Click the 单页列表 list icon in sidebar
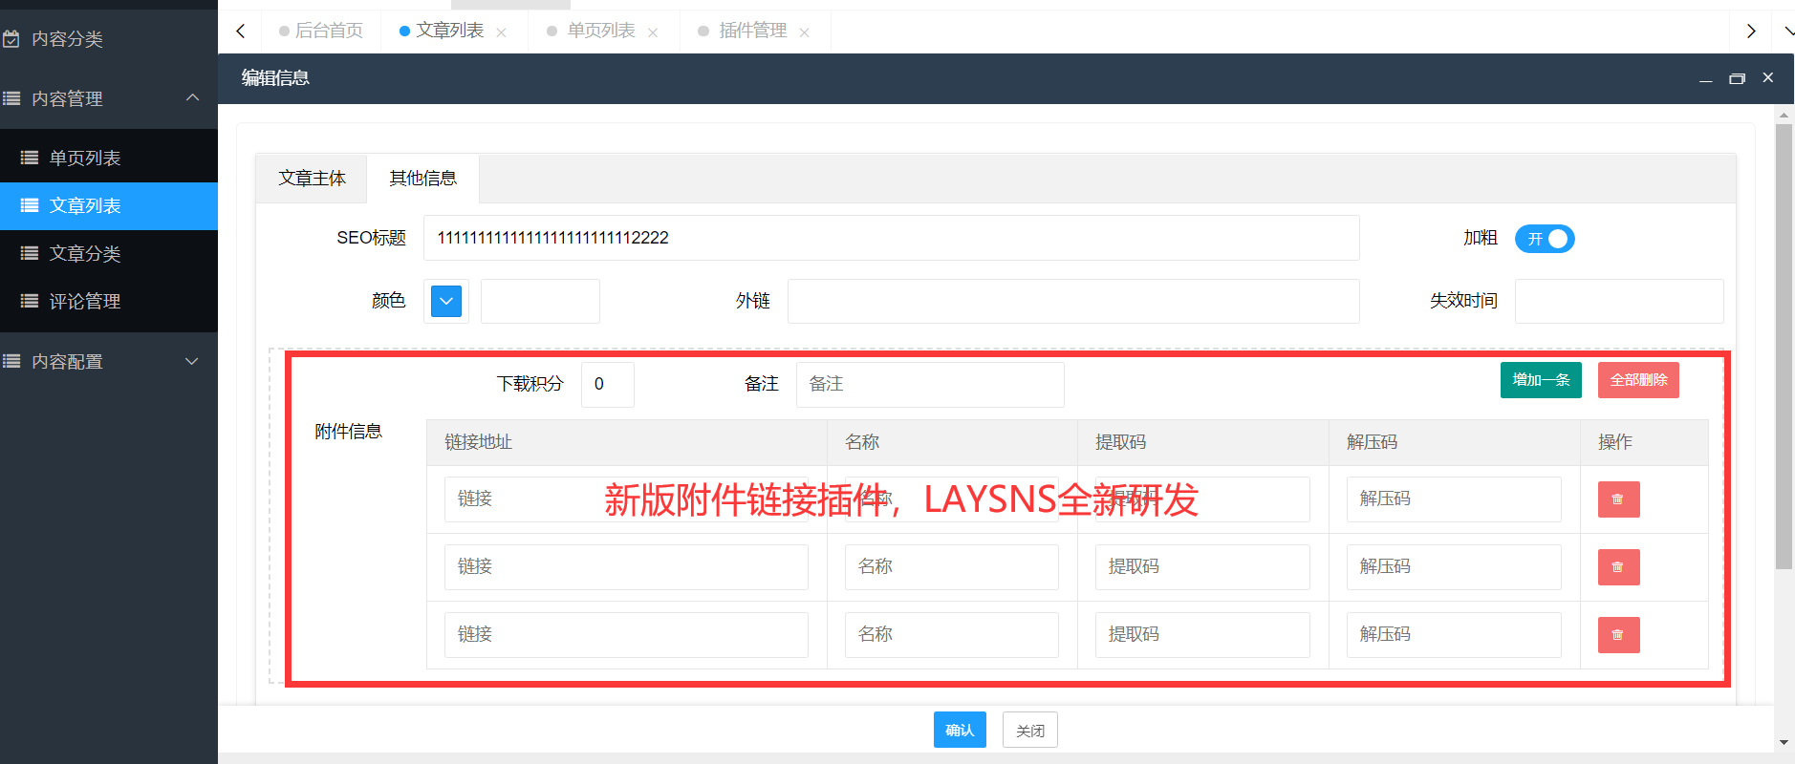The width and height of the screenshot is (1795, 764). (x=30, y=158)
